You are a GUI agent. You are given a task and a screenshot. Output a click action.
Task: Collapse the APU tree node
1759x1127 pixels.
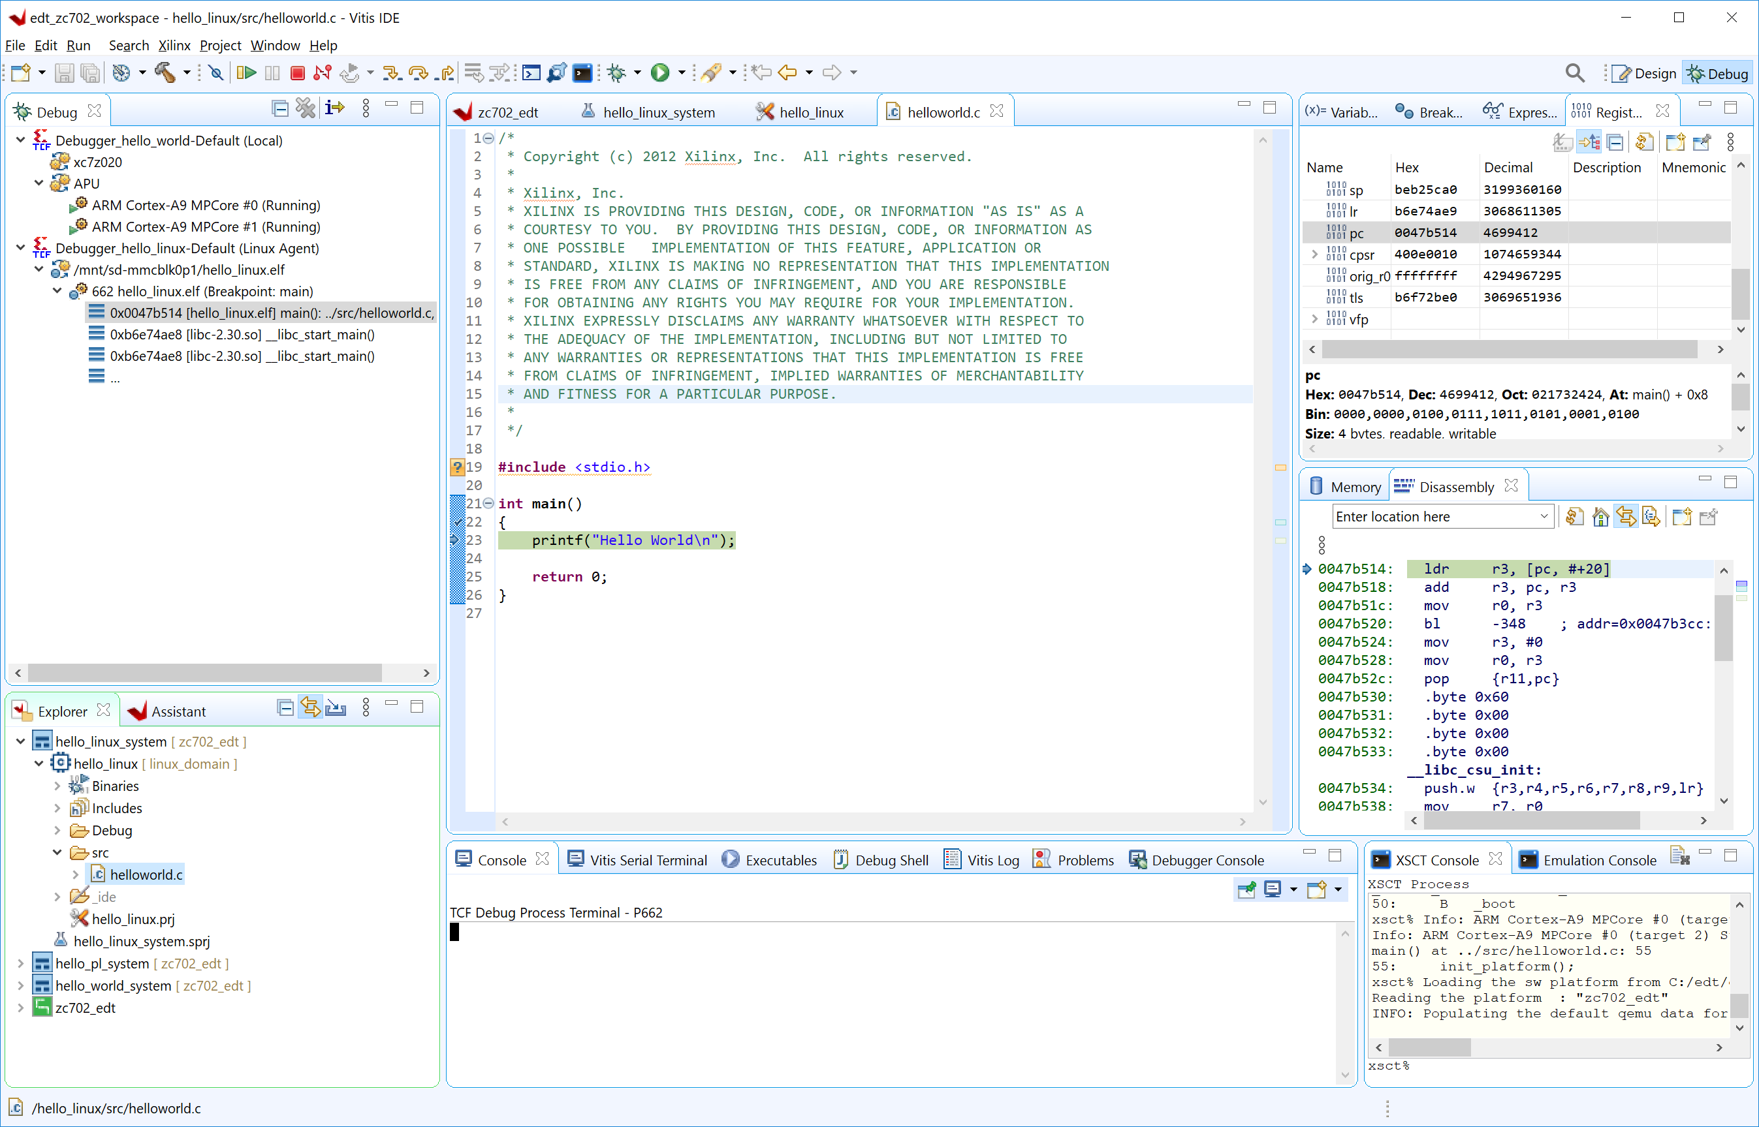39,183
